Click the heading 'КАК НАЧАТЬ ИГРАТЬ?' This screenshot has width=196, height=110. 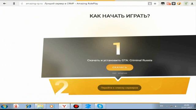120,16
